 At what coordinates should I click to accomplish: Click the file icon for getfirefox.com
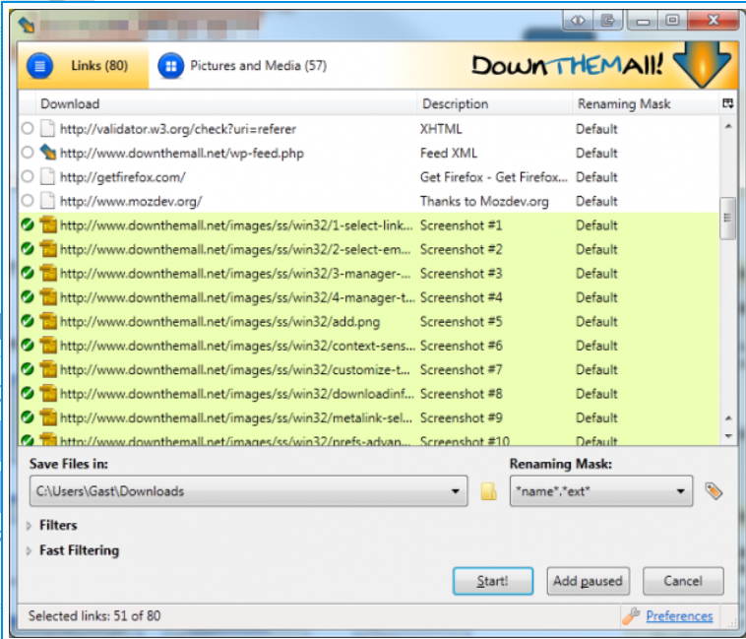[x=47, y=176]
